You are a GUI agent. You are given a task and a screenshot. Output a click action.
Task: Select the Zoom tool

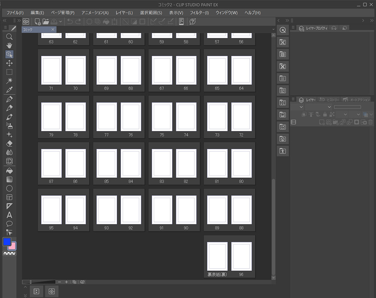pos(9,36)
